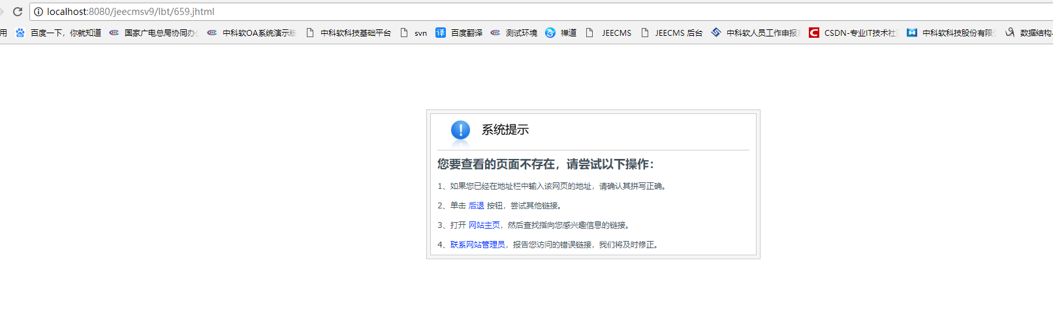Screen dimensions: 1053x325
Task: Click the Baidu paw favicon in bookmarks bar
Action: pyautogui.click(x=20, y=33)
